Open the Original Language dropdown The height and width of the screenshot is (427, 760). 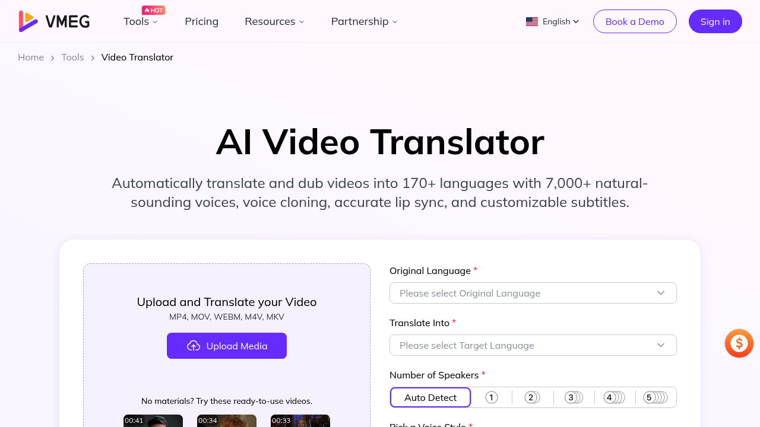(533, 293)
